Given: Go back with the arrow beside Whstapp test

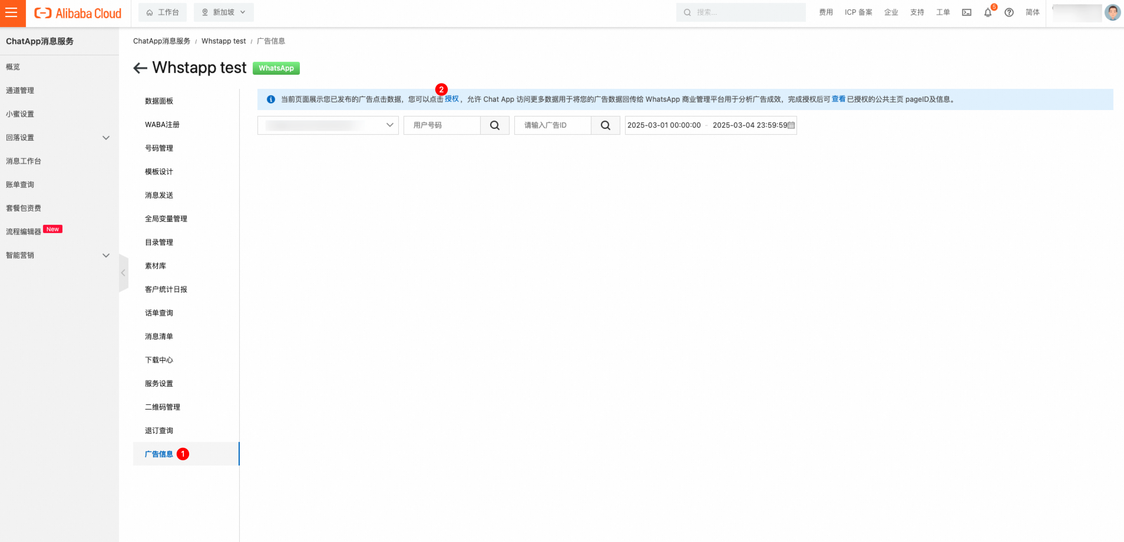Looking at the screenshot, I should pos(140,68).
